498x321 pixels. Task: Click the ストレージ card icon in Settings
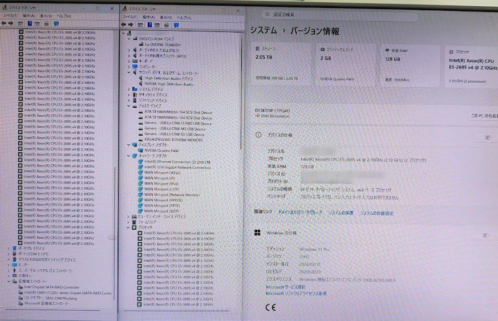click(258, 48)
